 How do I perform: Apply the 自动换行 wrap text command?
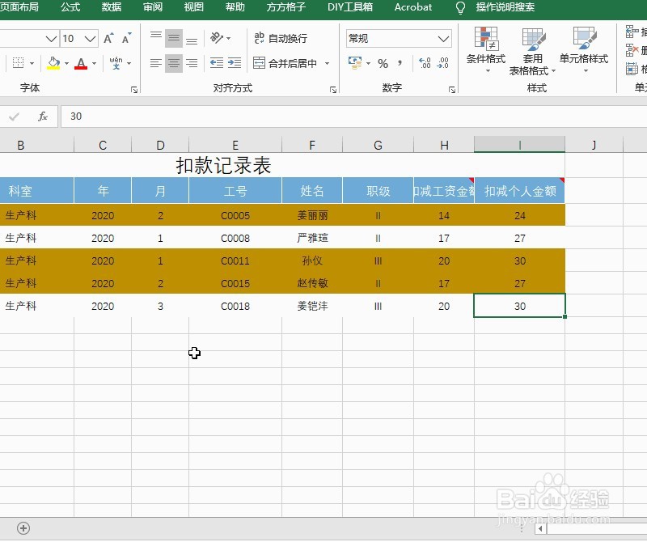tap(281, 38)
